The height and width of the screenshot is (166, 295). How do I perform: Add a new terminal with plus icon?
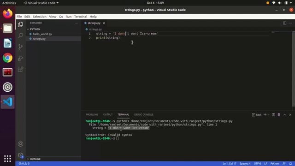265,115
